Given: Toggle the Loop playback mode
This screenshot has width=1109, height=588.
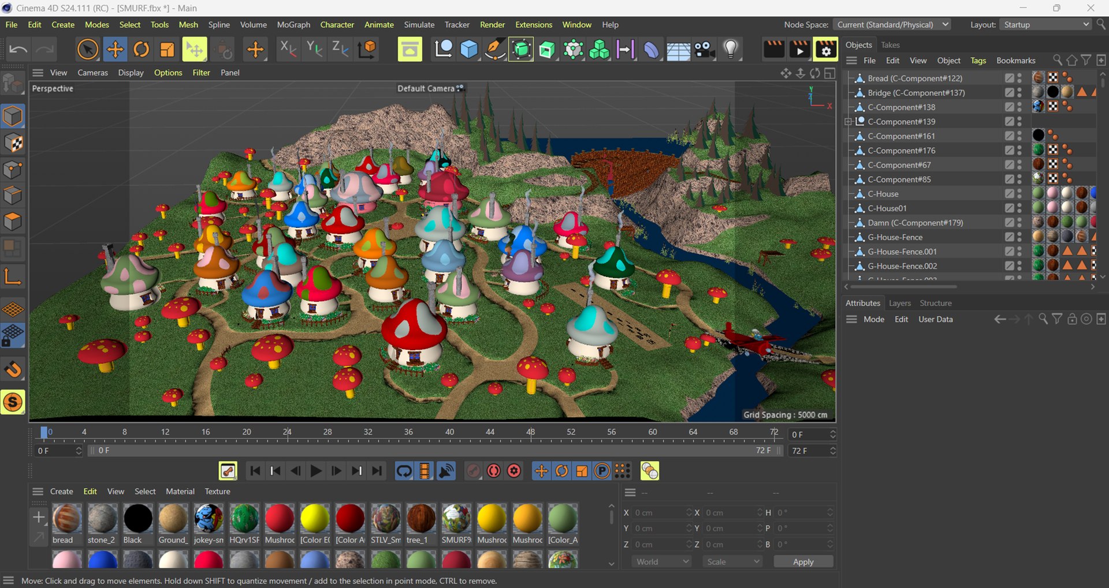Looking at the screenshot, I should [x=404, y=471].
